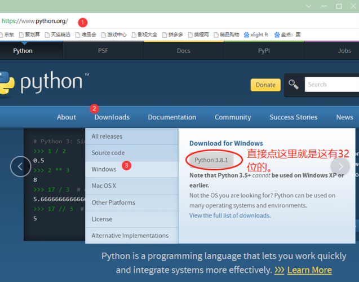Click the code line '>>> 1 / 2'
This screenshot has width=359, height=282.
point(50,151)
